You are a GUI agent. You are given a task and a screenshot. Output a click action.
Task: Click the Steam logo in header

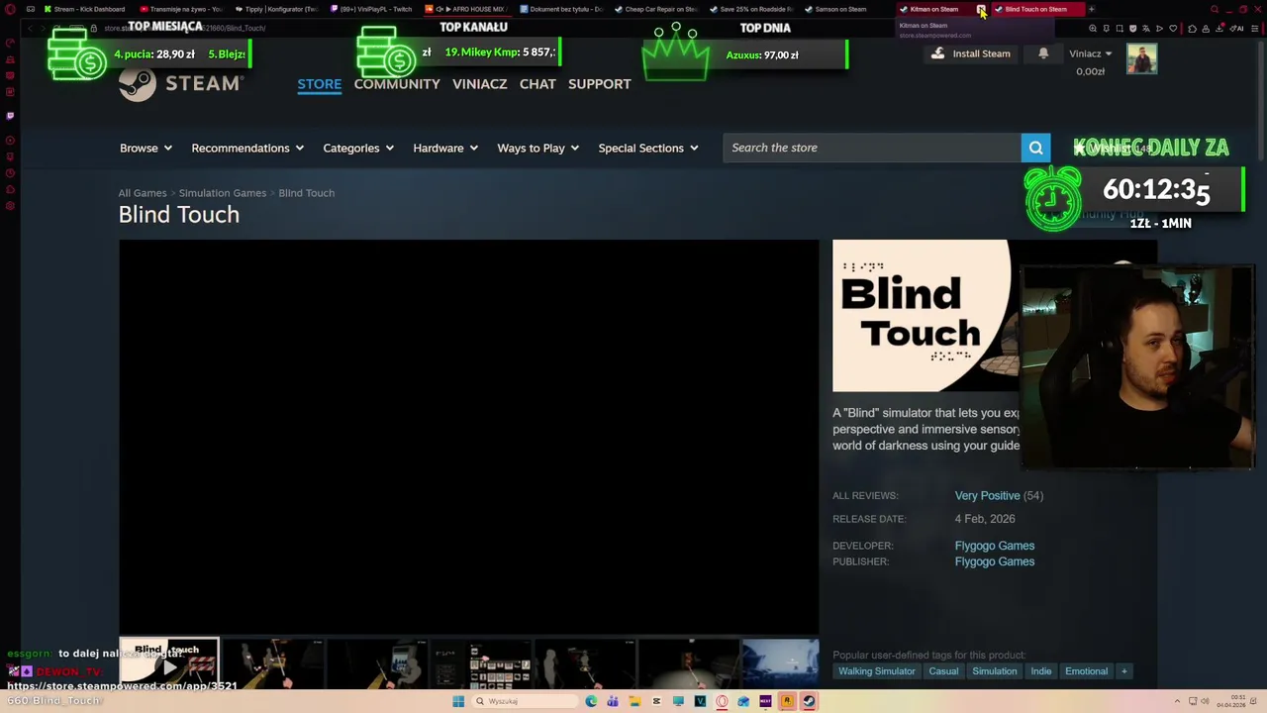click(181, 84)
